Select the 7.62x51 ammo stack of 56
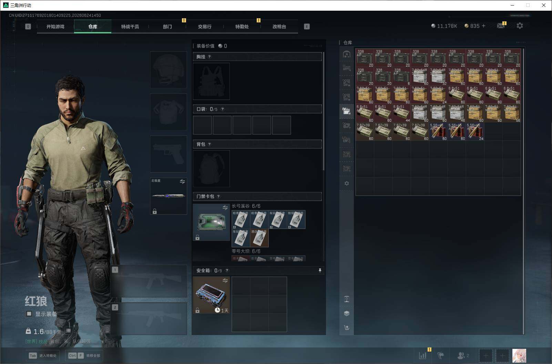 (512, 113)
